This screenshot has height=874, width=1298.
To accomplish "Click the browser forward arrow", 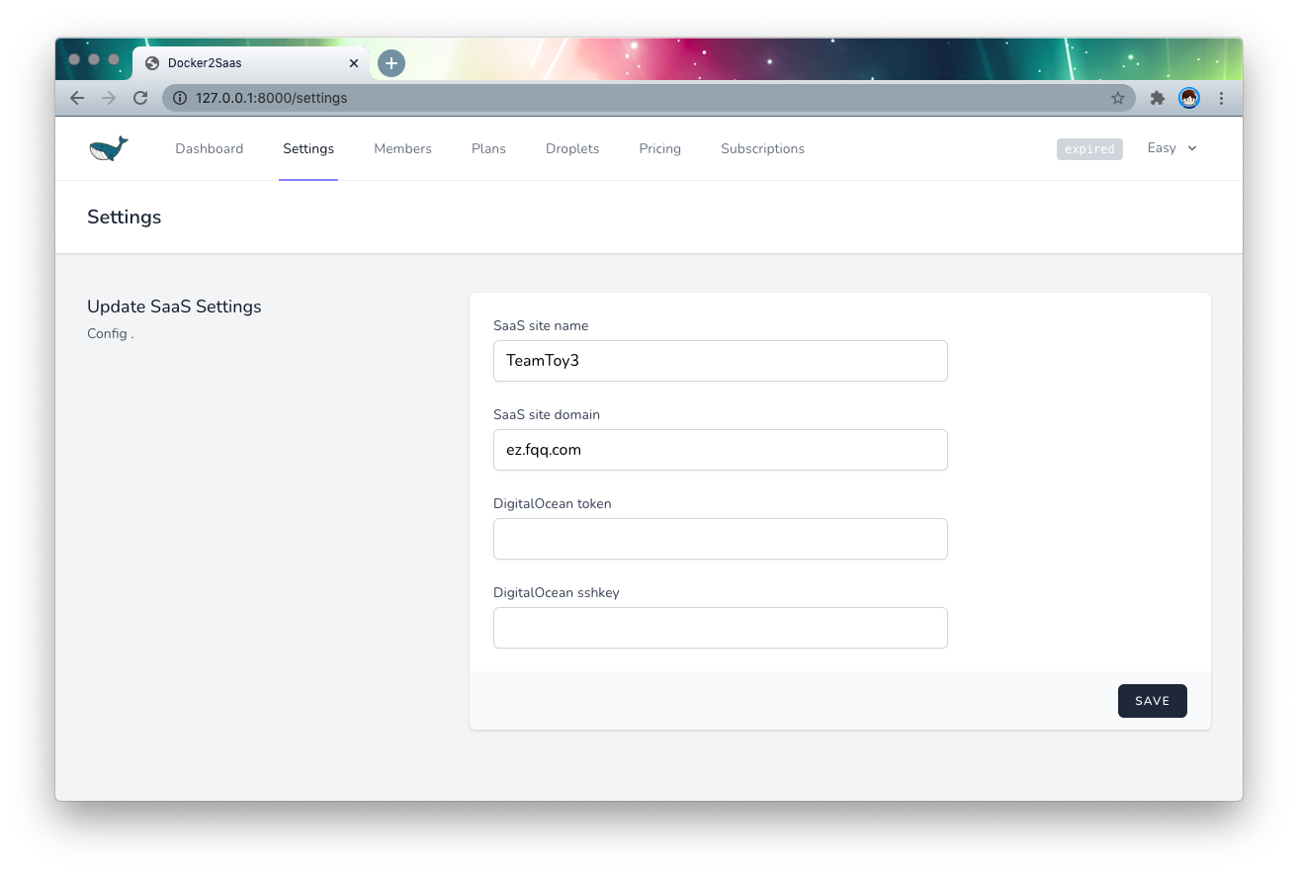I will coord(109,98).
